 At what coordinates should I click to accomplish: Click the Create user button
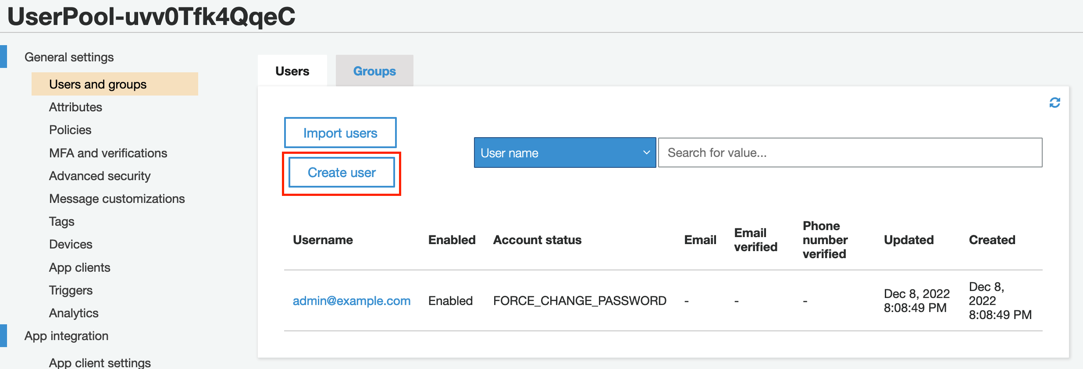[342, 173]
